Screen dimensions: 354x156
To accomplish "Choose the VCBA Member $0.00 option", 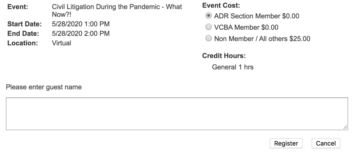I will tap(208, 27).
